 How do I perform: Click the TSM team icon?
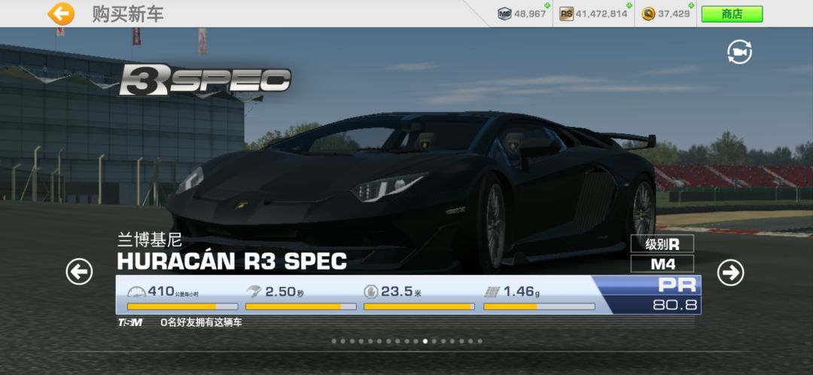[129, 322]
